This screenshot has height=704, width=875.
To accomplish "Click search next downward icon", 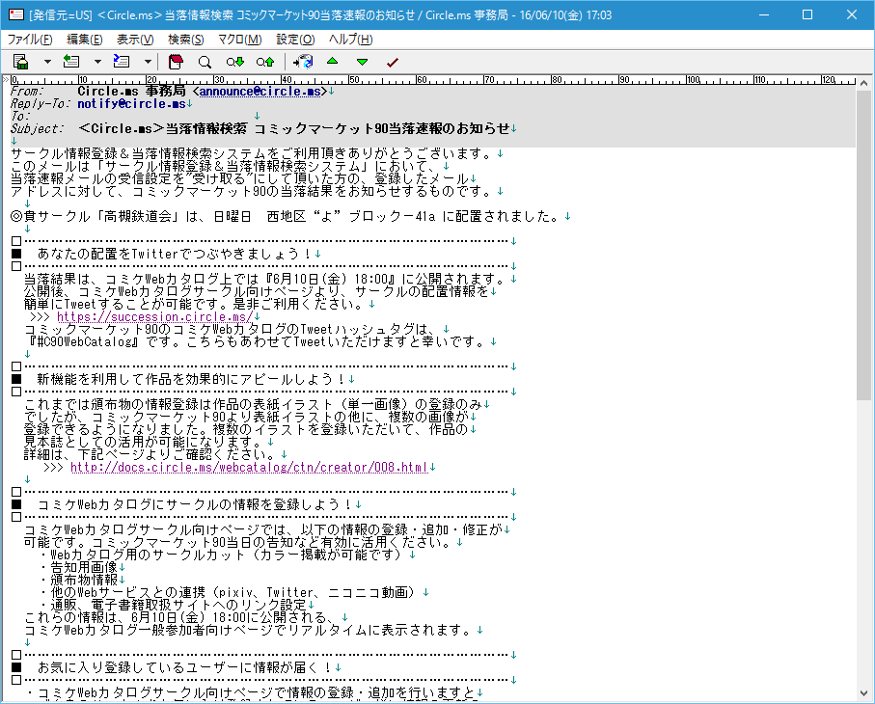I will 235,62.
